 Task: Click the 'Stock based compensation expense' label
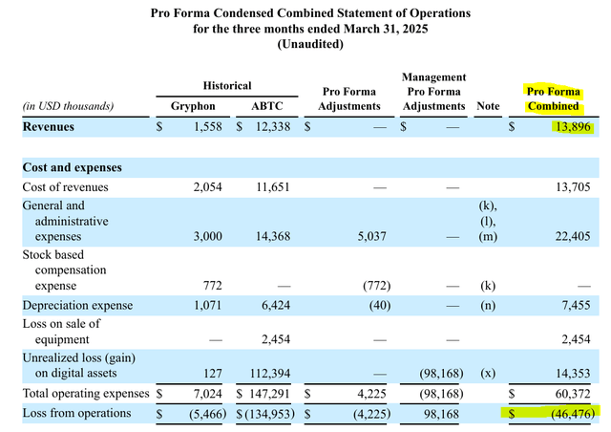pyautogui.click(x=64, y=270)
